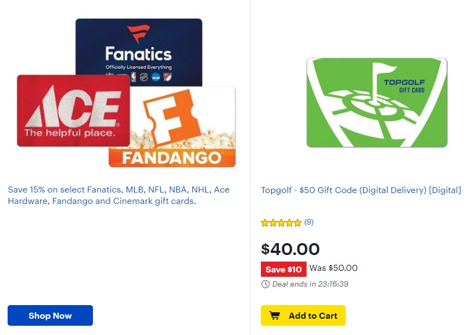The height and width of the screenshot is (335, 468).
Task: Open the Topgolf $50 Gift Code product link
Action: 360,190
